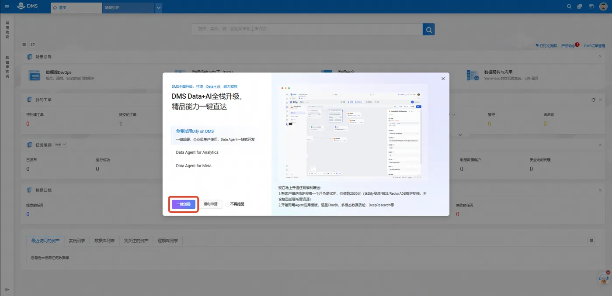This screenshot has width=612, height=296.
Task: Switch to the 场景引导 top tab
Action: coord(129,7)
